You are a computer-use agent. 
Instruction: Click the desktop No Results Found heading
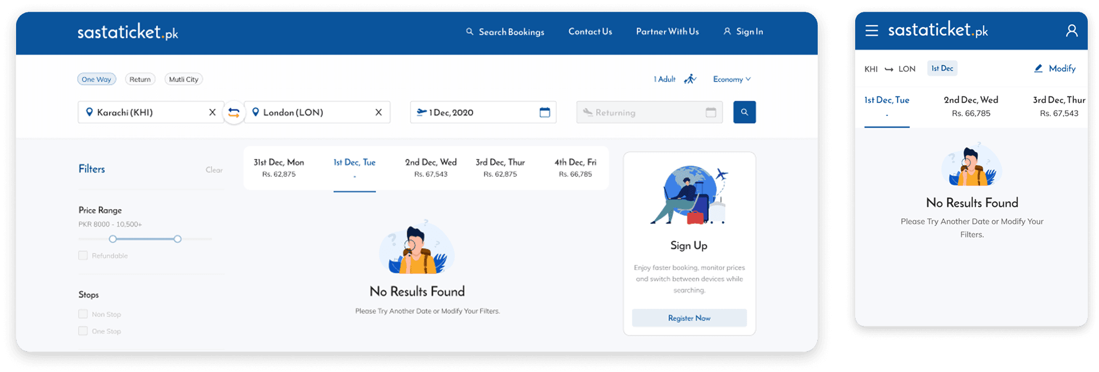coord(417,292)
